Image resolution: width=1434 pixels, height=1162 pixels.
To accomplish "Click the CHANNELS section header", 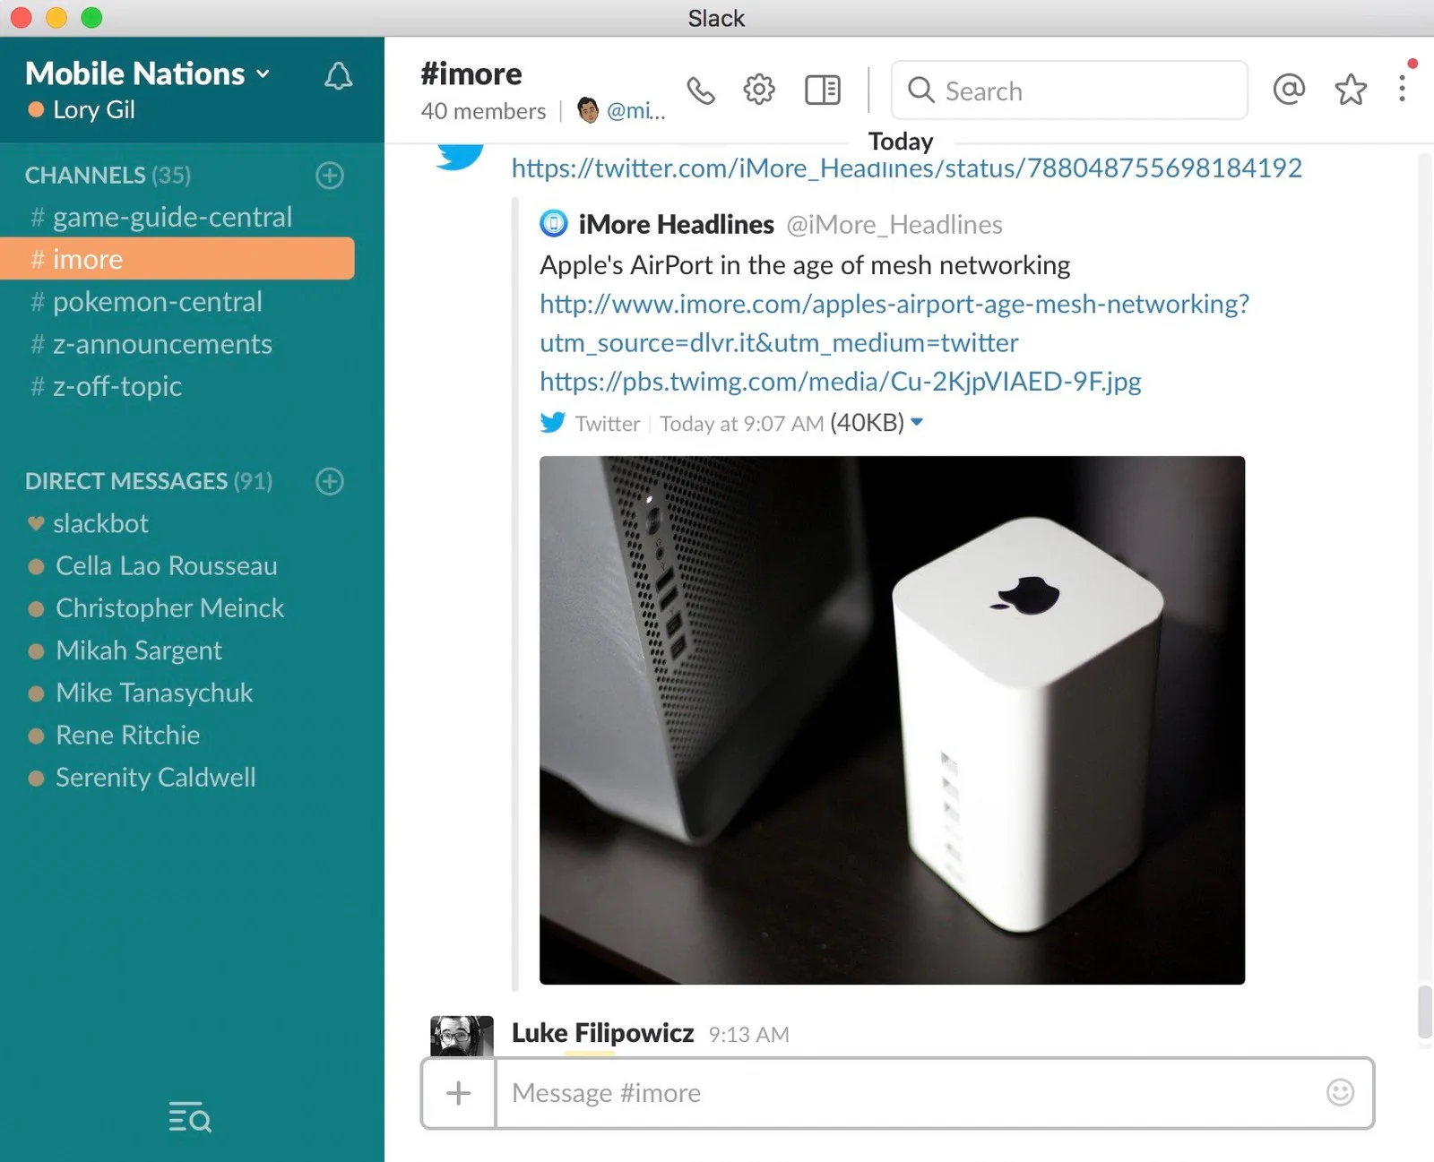I will (108, 176).
